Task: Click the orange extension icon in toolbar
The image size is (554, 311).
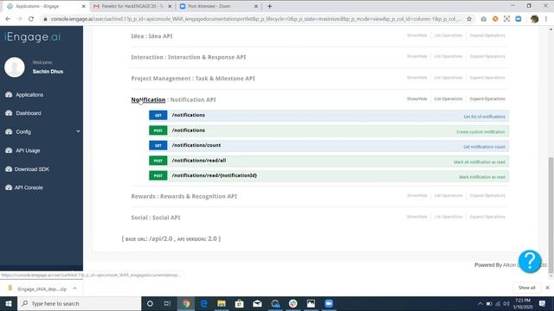Action: click(495, 19)
